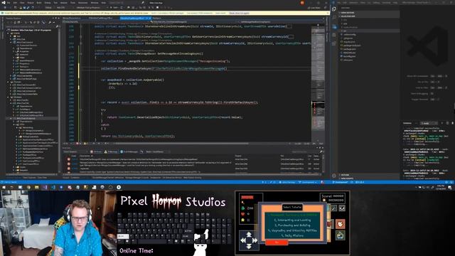Viewport: 455px width, 256px height.
Task: Click the collection.AsQueryable() code line
Action: click(132, 80)
